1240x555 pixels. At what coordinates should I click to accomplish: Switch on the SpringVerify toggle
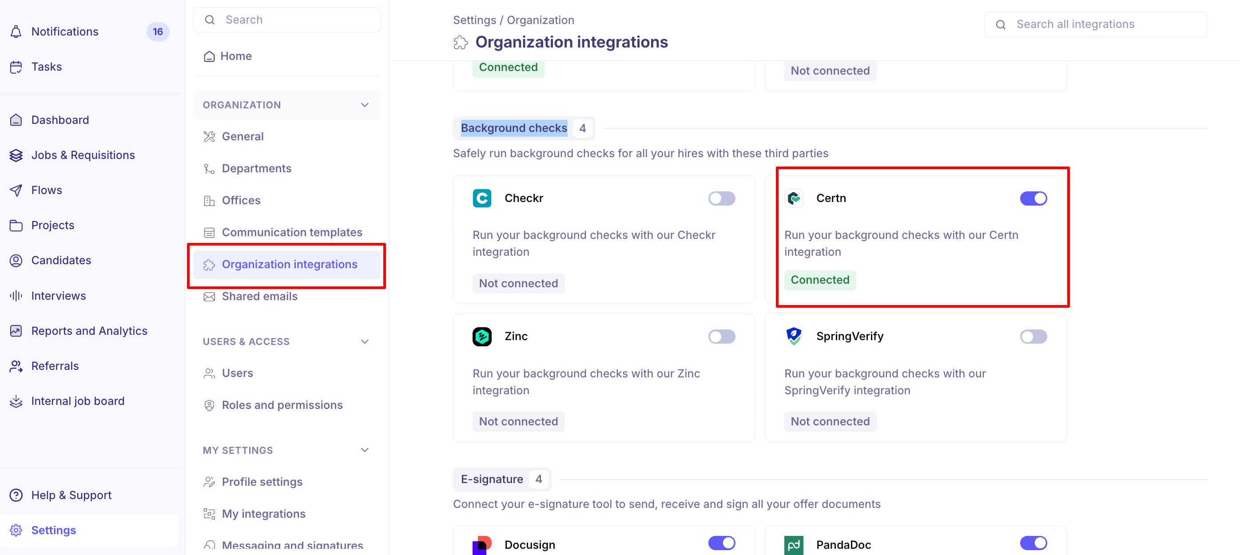(x=1033, y=337)
